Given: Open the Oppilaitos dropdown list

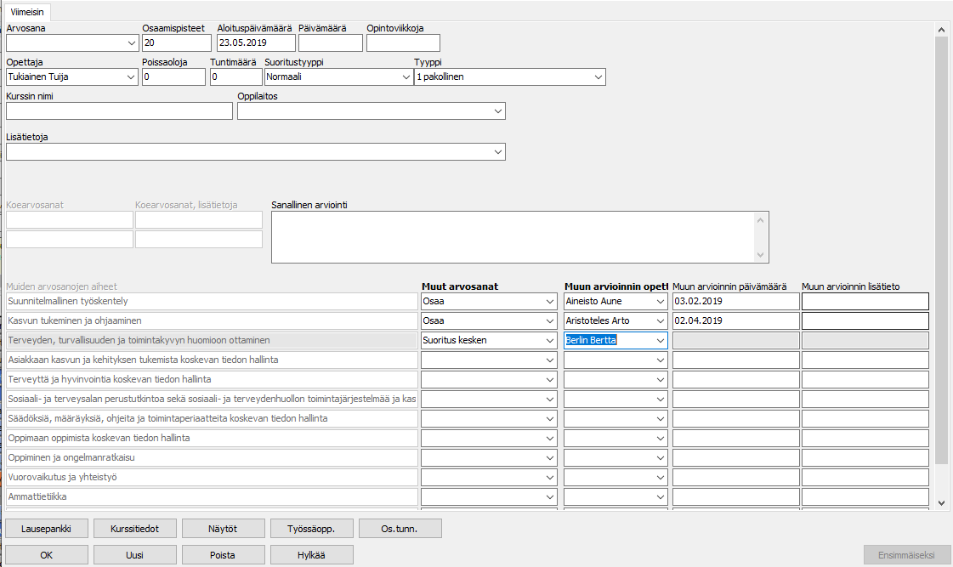Looking at the screenshot, I should tap(497, 111).
